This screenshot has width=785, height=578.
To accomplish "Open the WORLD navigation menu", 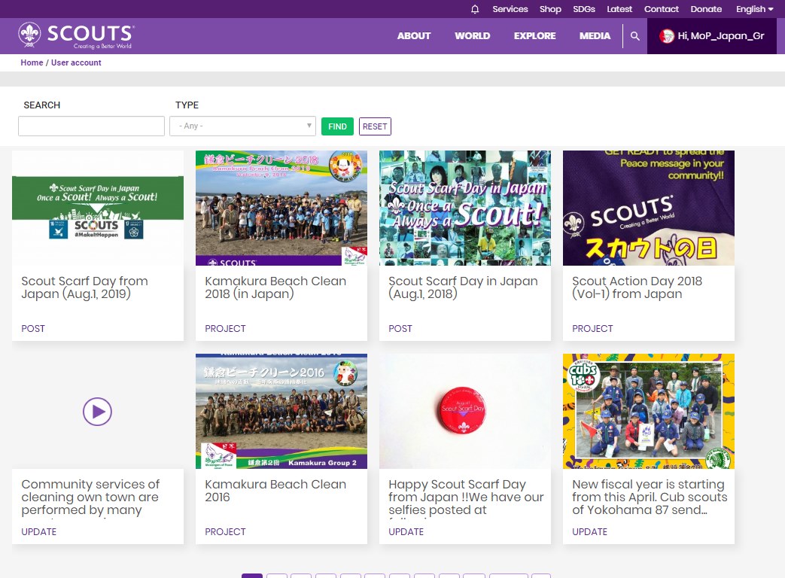I will tap(472, 36).
